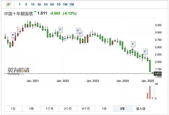Select the 5 minute interval

coord(26,4)
